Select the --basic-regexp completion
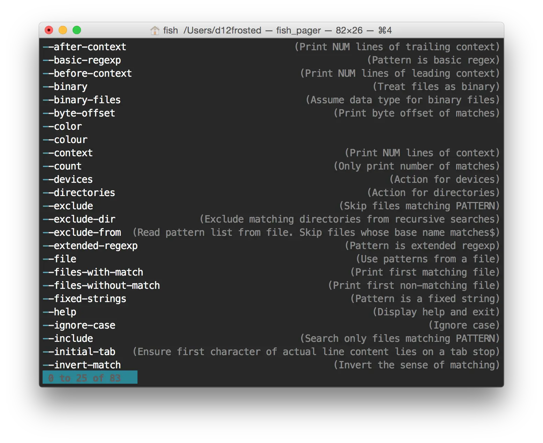The height and width of the screenshot is (443, 543). pyautogui.click(x=82, y=60)
